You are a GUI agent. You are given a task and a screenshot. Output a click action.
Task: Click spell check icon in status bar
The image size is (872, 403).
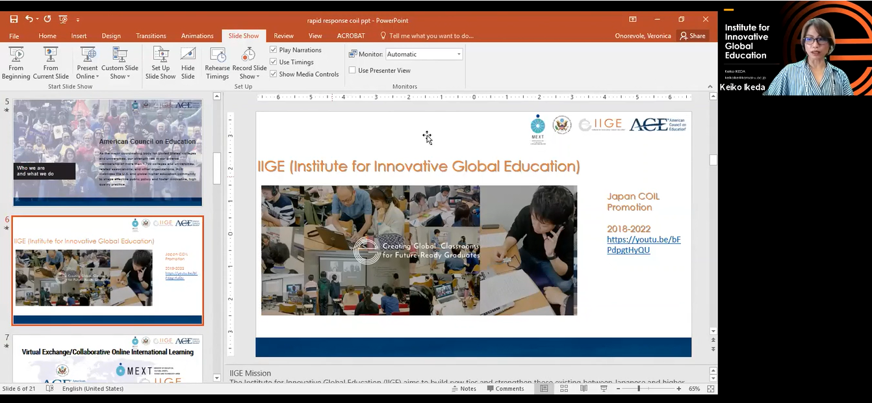point(50,389)
